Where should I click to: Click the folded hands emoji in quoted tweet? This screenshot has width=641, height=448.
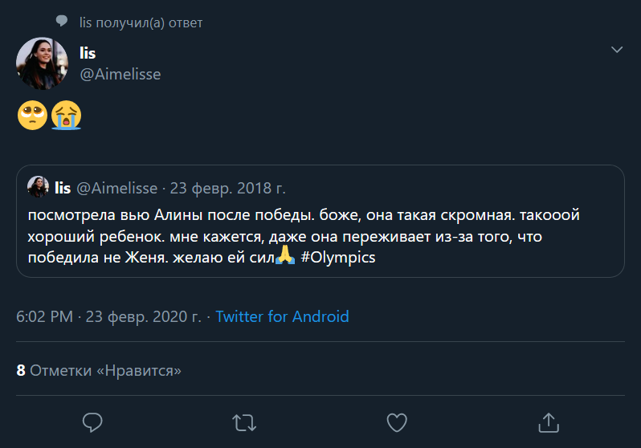[x=284, y=258]
